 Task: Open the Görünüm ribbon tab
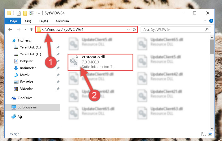[62, 21]
